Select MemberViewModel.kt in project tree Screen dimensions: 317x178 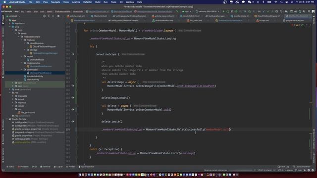tap(39, 73)
